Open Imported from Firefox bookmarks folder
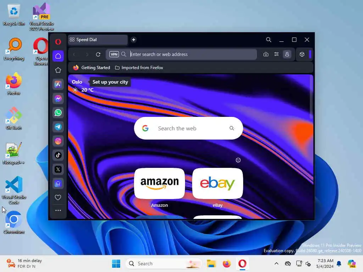 click(x=139, y=68)
